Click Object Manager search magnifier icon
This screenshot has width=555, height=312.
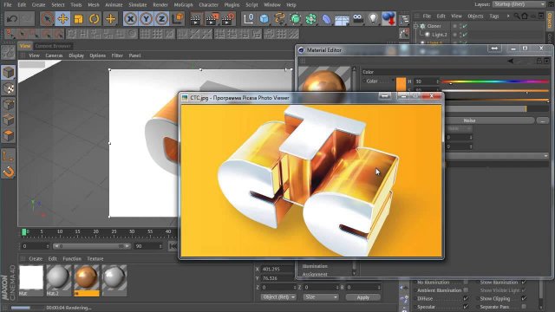[517, 16]
